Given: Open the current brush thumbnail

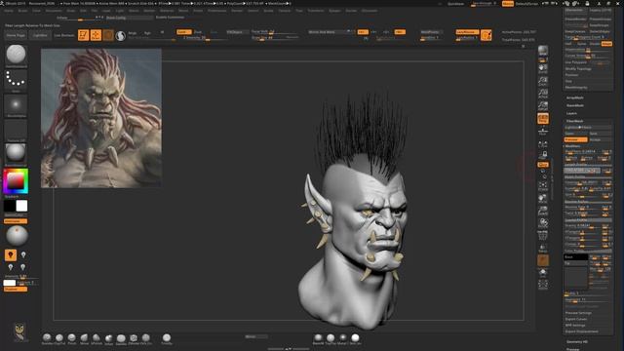Looking at the screenshot, I should click(x=16, y=55).
